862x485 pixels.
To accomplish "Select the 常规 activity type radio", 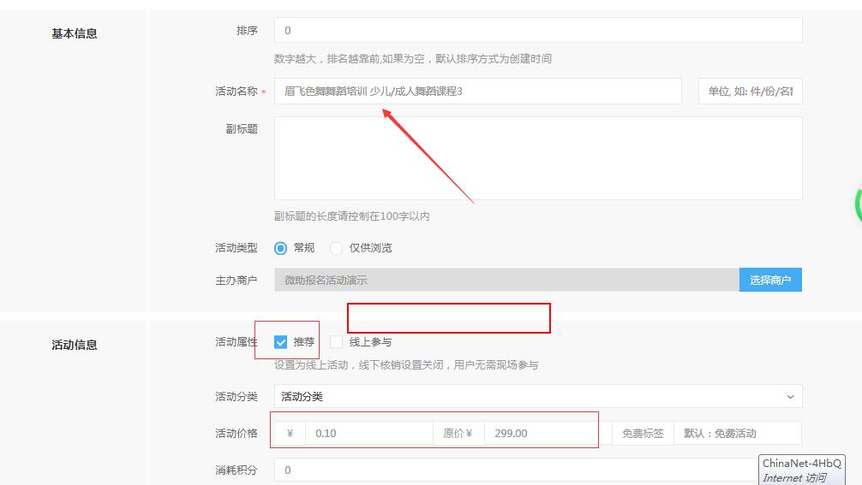I will pyautogui.click(x=281, y=248).
